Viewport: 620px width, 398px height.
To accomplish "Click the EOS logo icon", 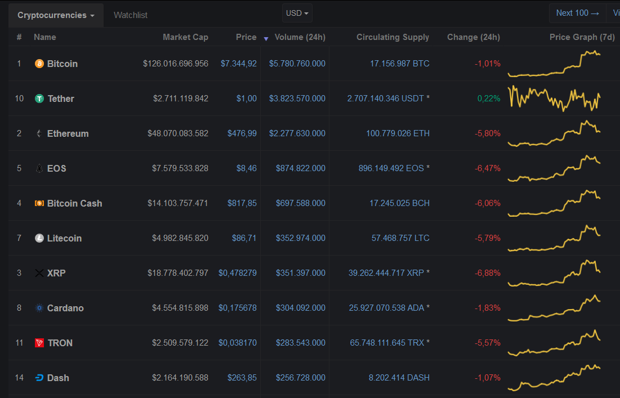I will 39,168.
